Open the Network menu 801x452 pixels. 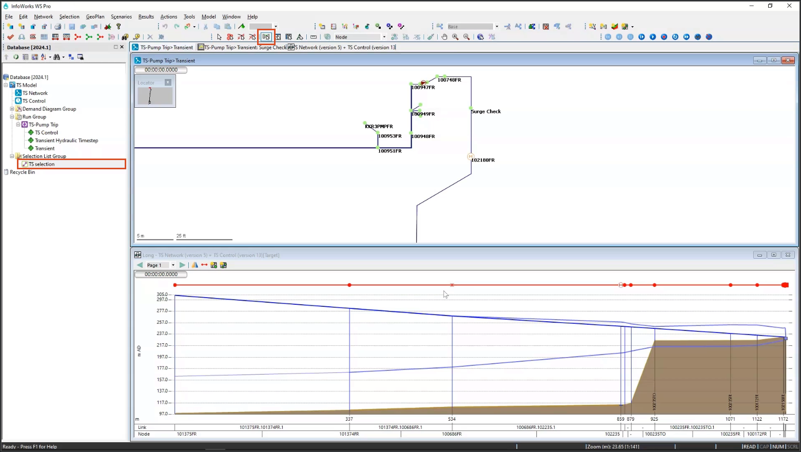44,17
